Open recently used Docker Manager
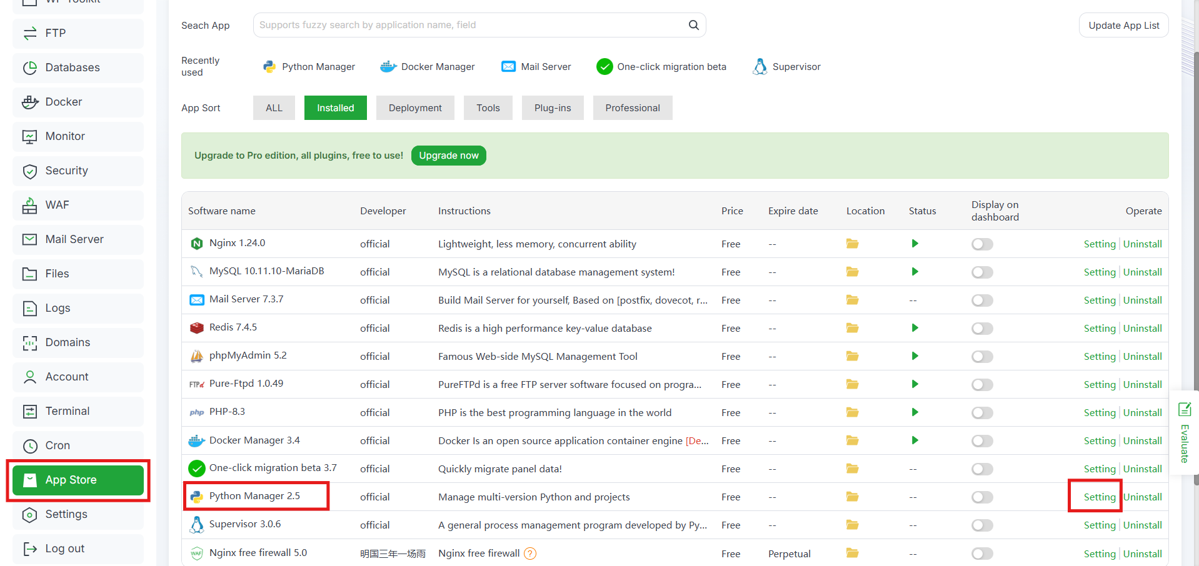The height and width of the screenshot is (566, 1199). tap(428, 67)
